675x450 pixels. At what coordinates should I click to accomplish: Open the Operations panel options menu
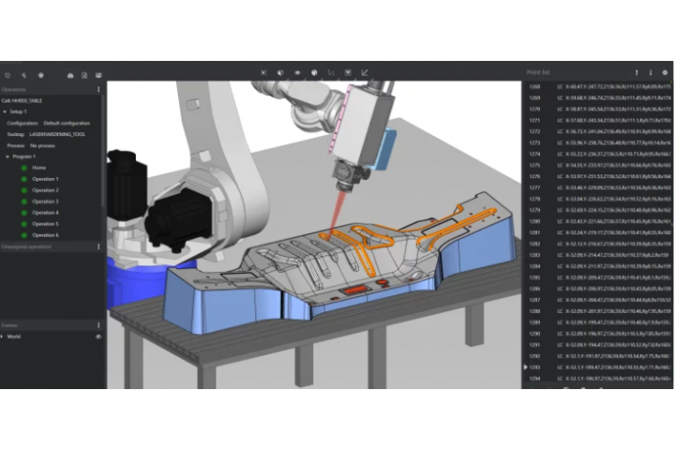[x=99, y=89]
